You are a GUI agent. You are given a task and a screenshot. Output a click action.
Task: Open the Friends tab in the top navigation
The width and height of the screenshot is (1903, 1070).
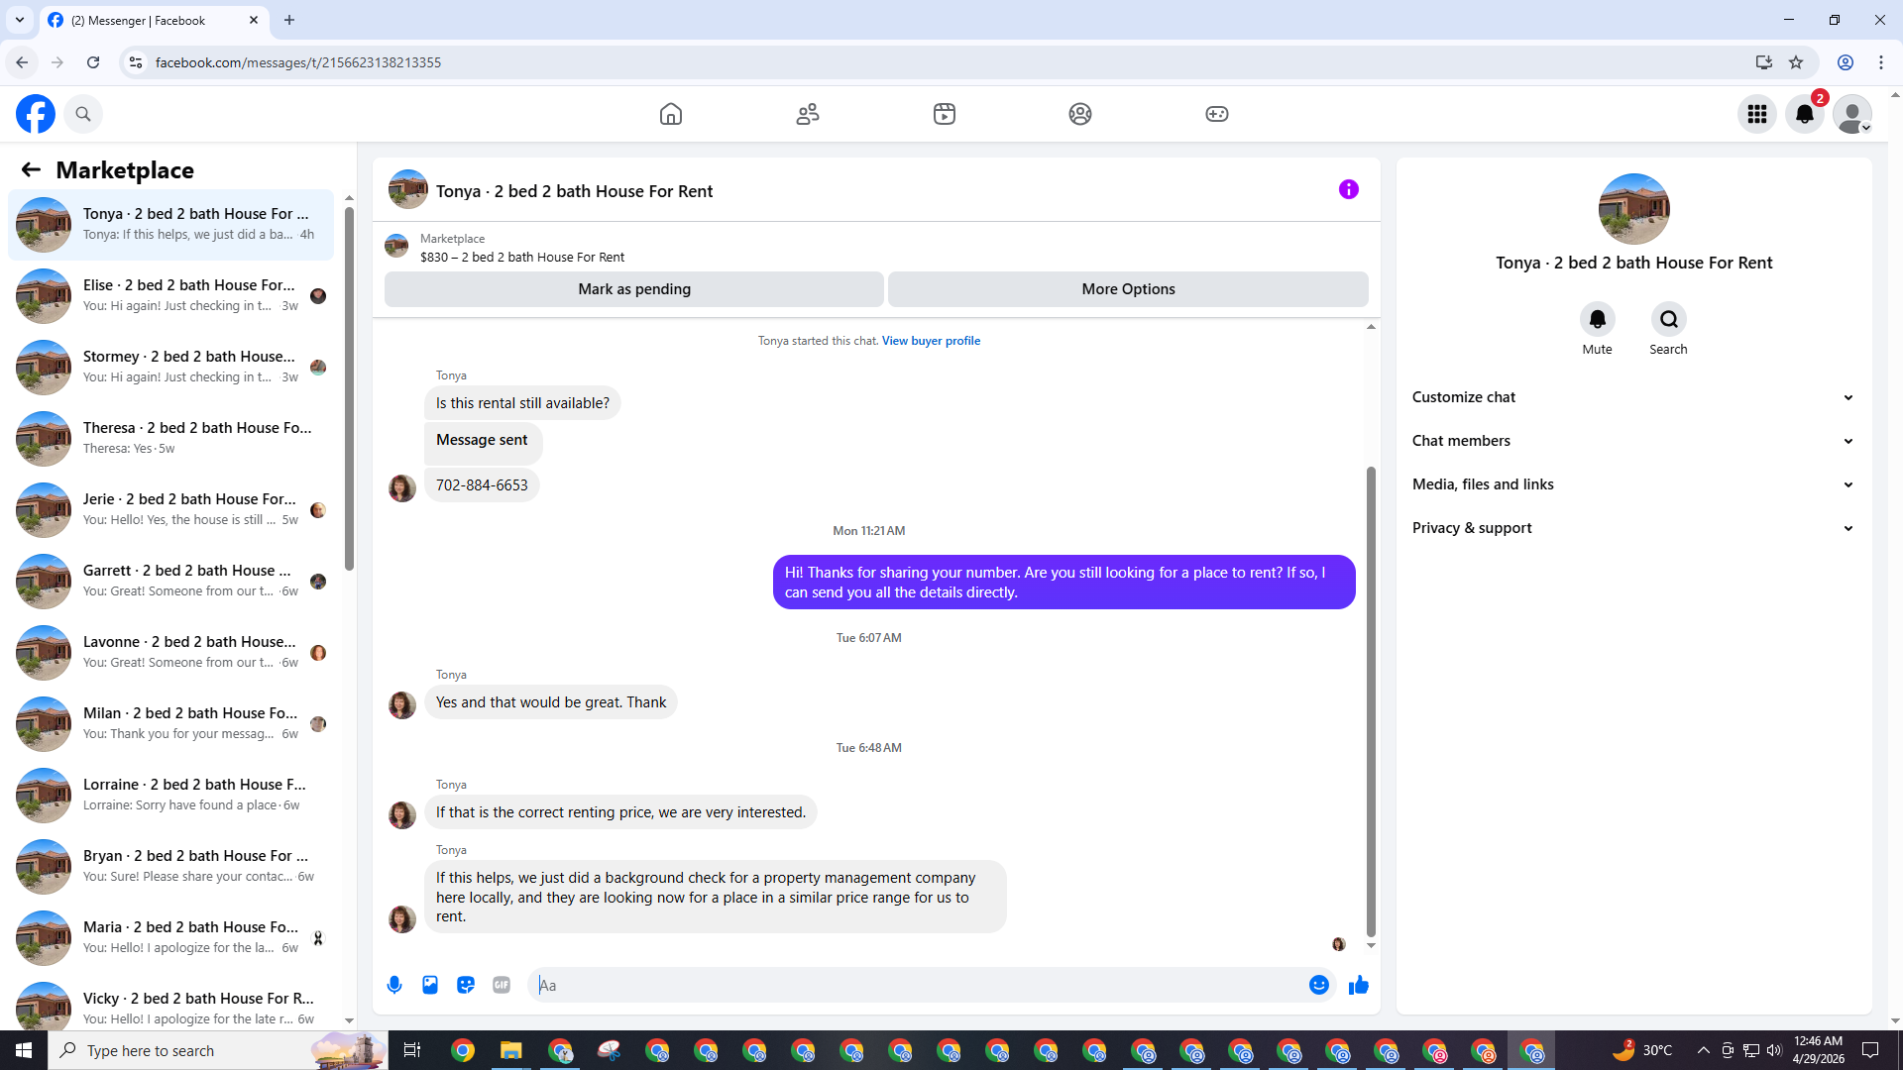coord(808,114)
